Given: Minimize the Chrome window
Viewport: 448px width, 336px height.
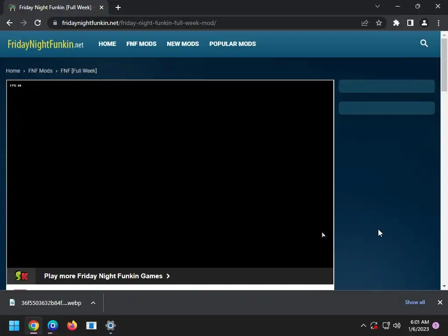Looking at the screenshot, I should click(397, 6).
